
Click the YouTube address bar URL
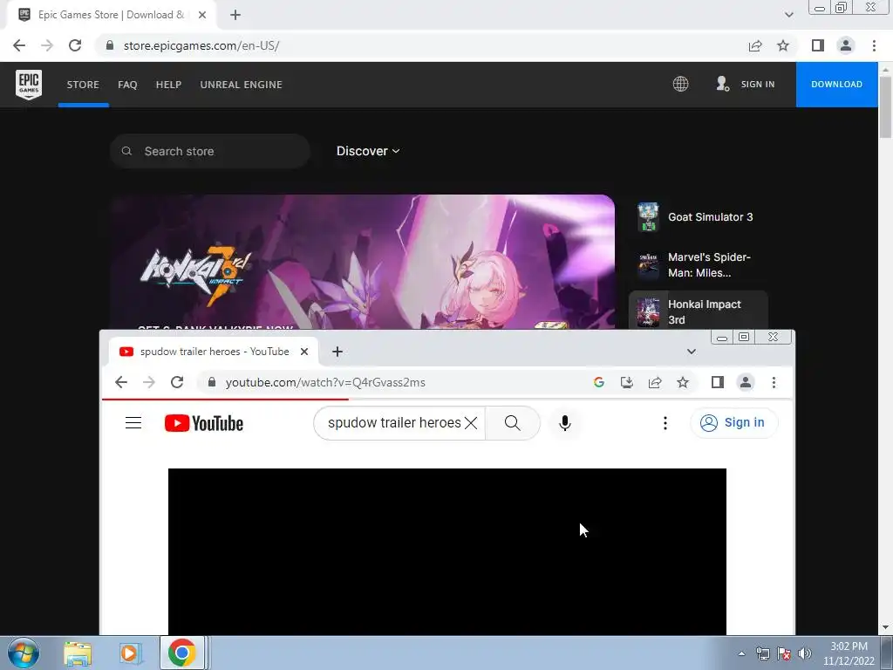[325, 382]
